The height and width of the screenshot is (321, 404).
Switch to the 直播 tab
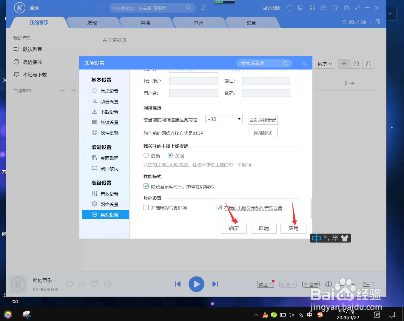click(x=146, y=22)
